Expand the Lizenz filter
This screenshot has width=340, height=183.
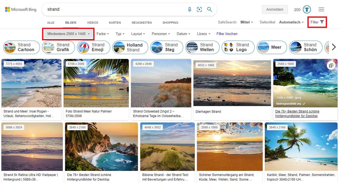204,34
